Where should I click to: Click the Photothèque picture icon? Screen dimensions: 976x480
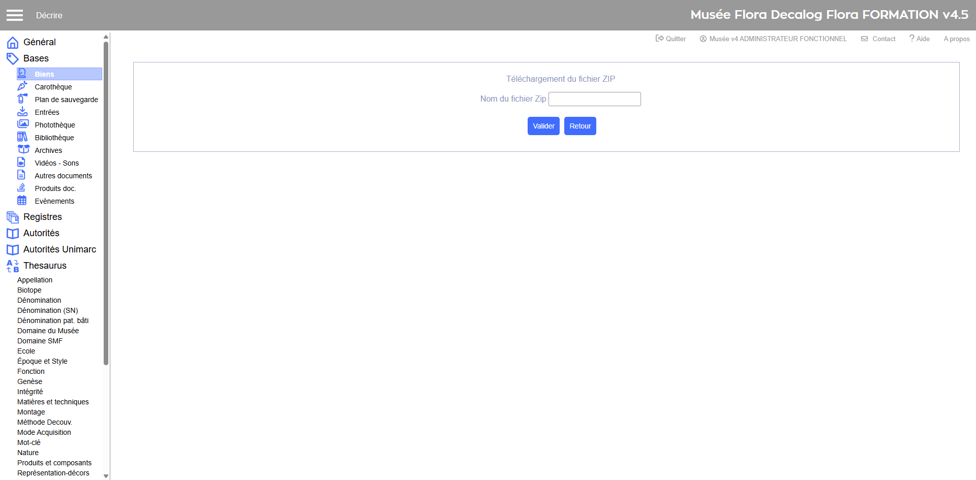pos(23,124)
